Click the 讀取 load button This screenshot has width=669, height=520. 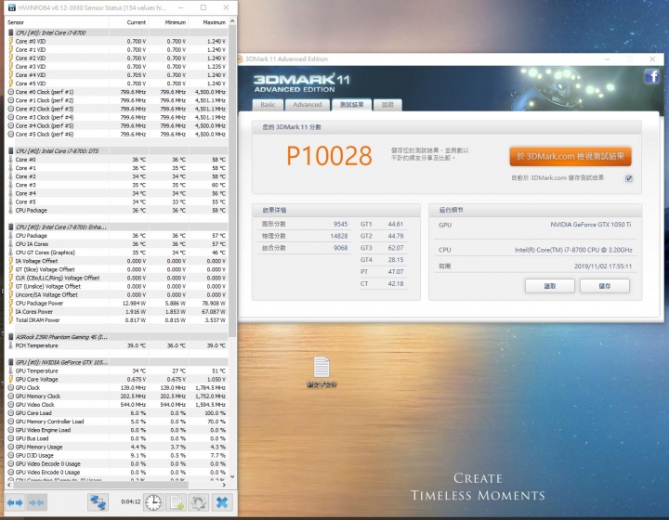click(550, 286)
